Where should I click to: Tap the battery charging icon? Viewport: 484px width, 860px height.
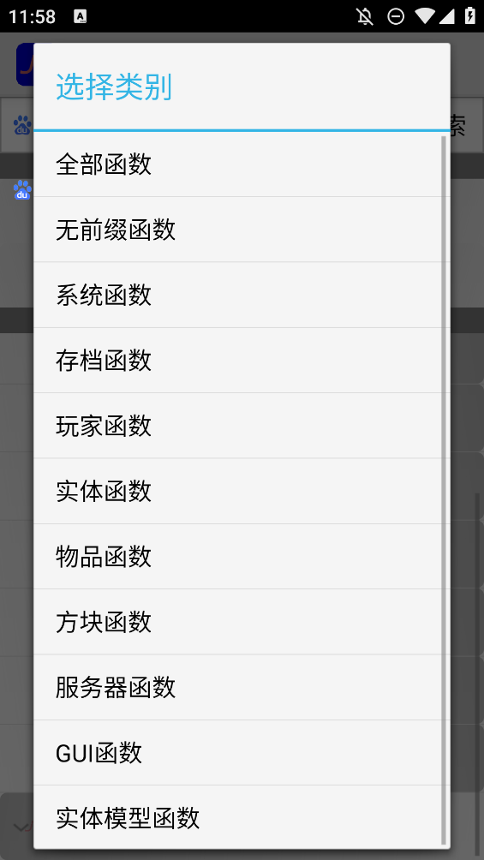click(x=470, y=16)
